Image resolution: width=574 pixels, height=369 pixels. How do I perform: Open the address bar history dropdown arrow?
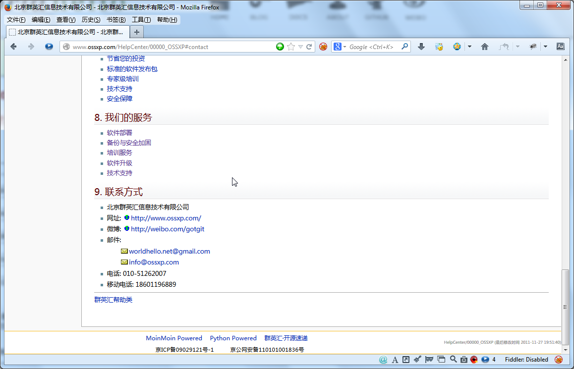(x=300, y=47)
